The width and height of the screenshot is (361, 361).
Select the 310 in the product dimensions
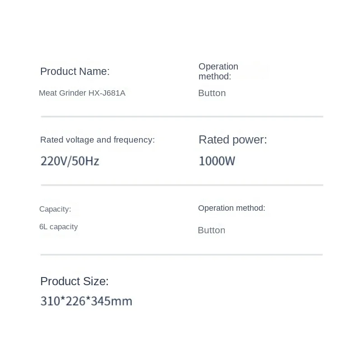click(x=50, y=301)
